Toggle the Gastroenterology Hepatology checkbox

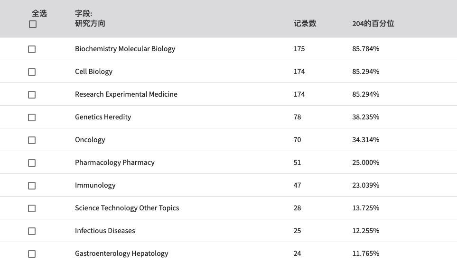(x=32, y=254)
